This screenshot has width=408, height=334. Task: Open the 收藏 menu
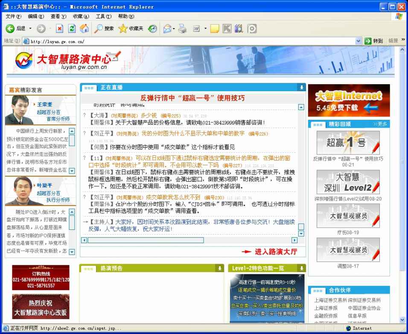click(x=81, y=16)
